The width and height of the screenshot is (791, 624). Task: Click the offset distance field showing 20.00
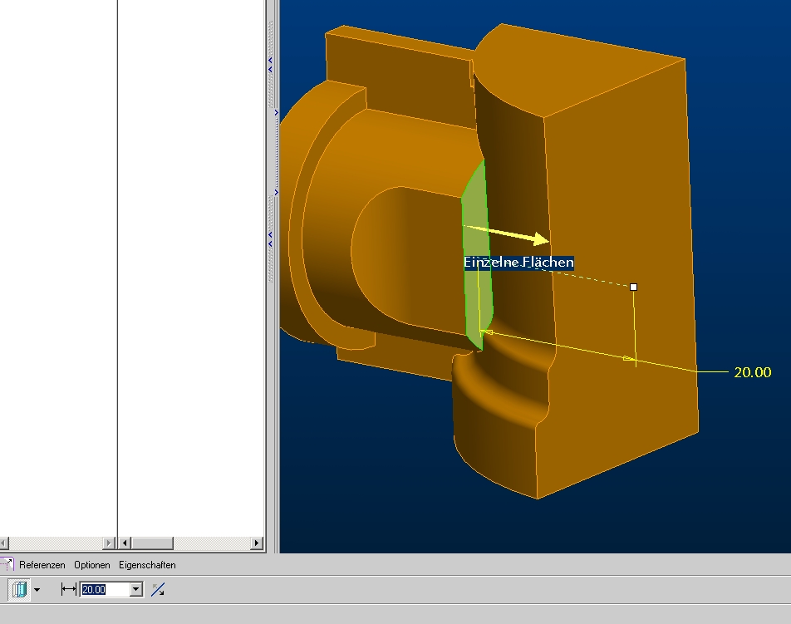point(105,589)
